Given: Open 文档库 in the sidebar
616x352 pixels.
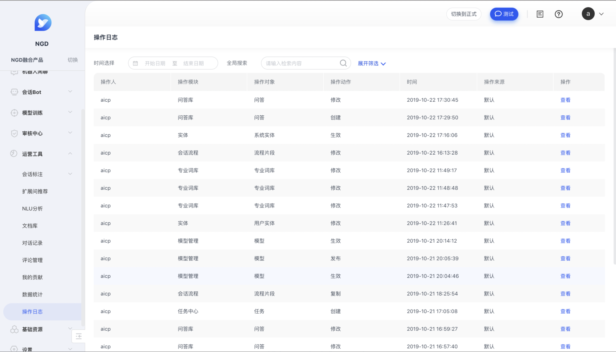Looking at the screenshot, I should (30, 226).
